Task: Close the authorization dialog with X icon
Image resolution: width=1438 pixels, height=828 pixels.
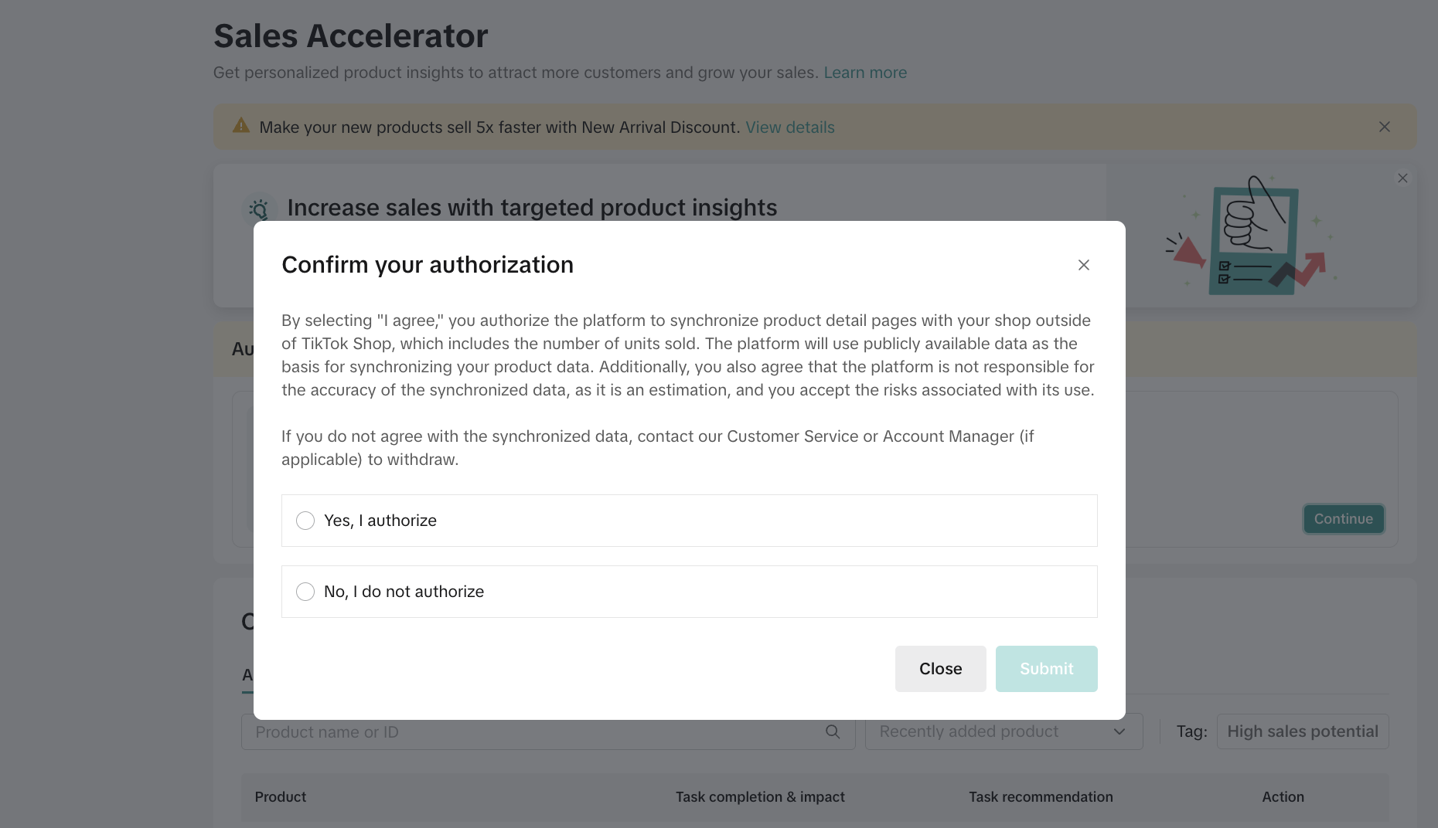Action: coord(1084,265)
